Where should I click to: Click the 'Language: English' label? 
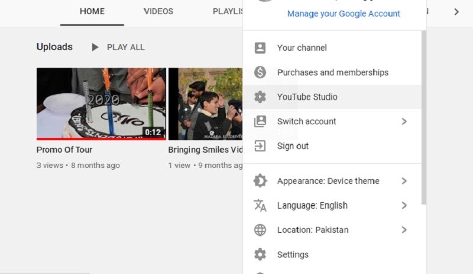(x=312, y=206)
